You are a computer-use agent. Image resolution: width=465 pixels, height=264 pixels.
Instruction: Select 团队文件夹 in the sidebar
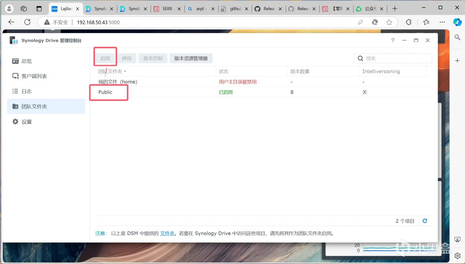(x=46, y=106)
